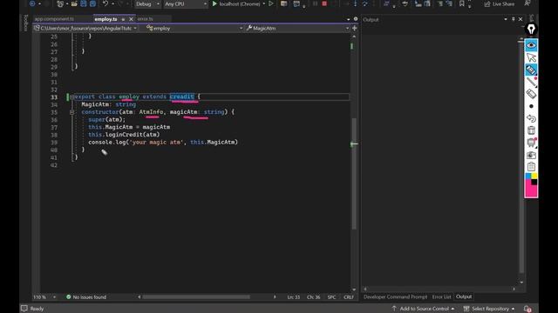Screen dimensions: 558x313
Task: Collapse the constructor code block
Action: click(71, 112)
